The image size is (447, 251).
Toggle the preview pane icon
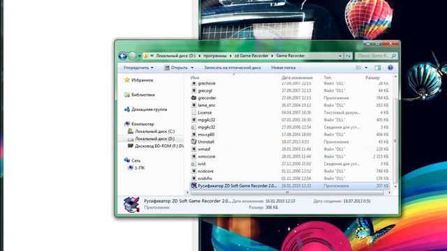point(378,68)
